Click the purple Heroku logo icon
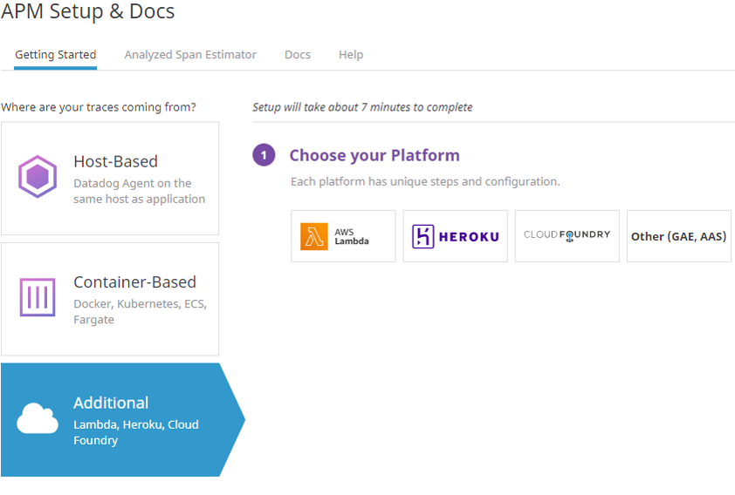 [x=423, y=236]
